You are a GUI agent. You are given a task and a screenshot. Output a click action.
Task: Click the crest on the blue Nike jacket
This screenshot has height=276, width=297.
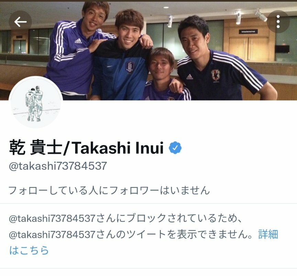click(x=130, y=67)
